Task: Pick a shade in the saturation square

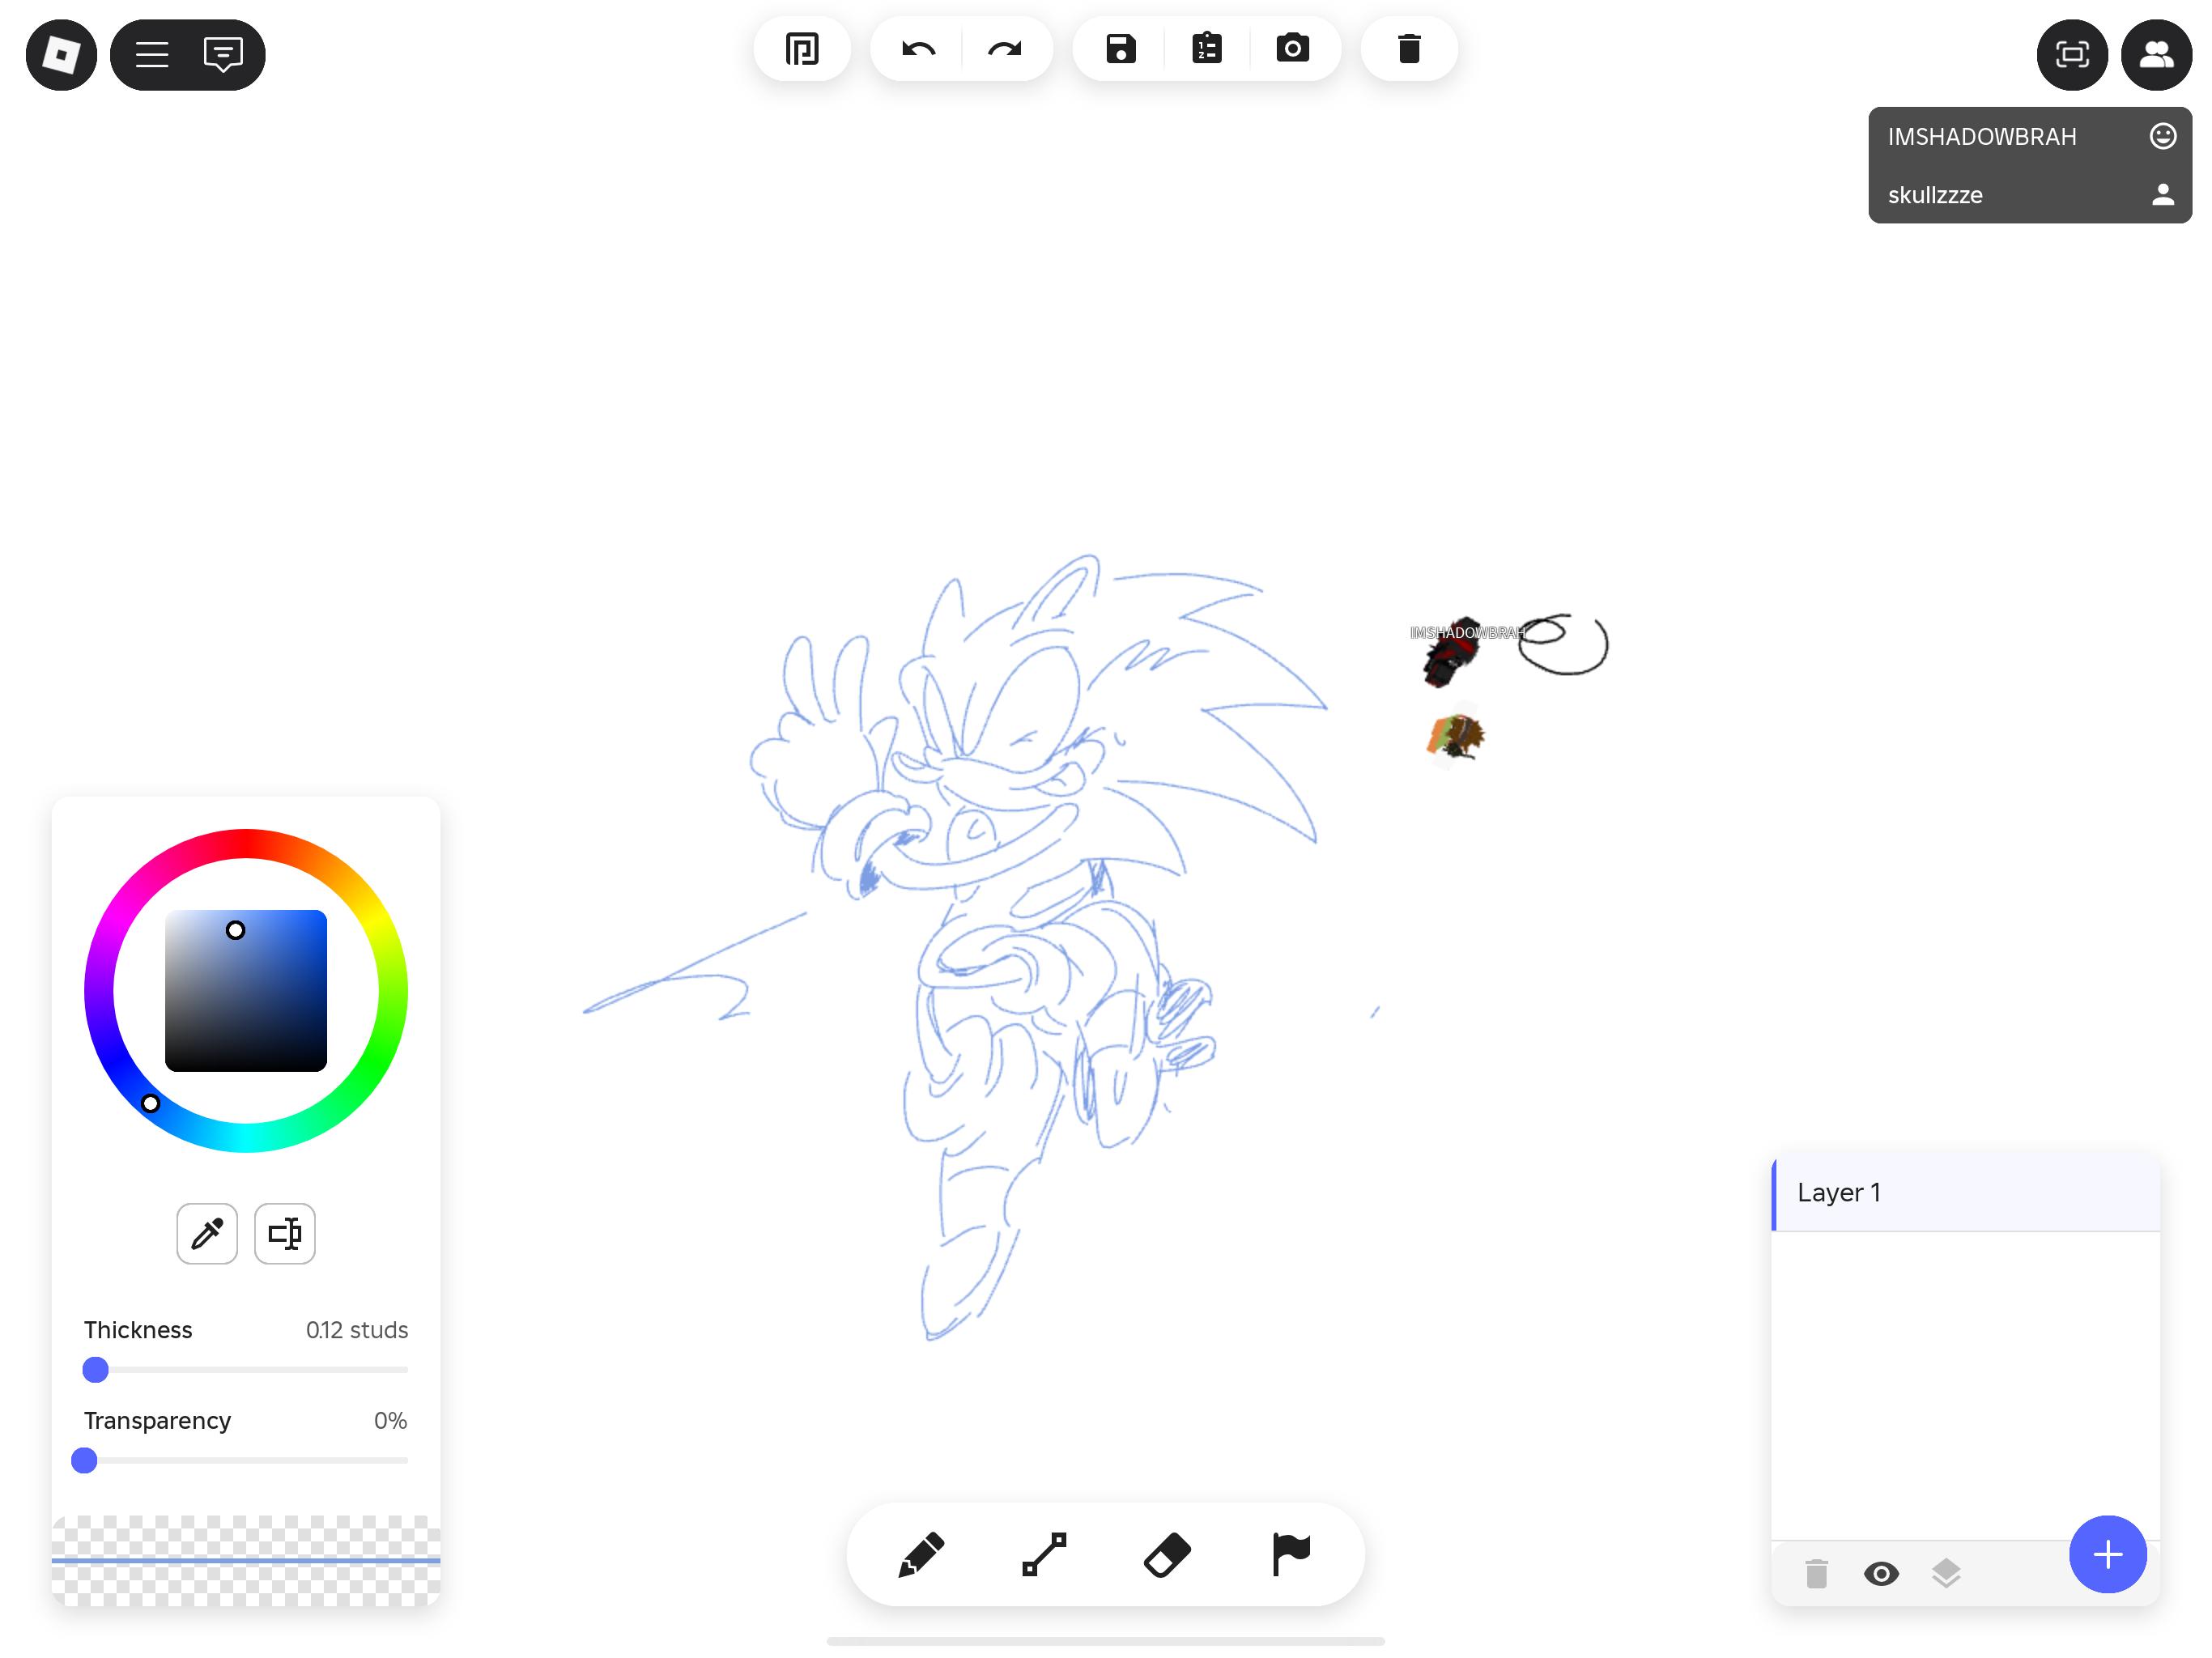Action: click(246, 991)
